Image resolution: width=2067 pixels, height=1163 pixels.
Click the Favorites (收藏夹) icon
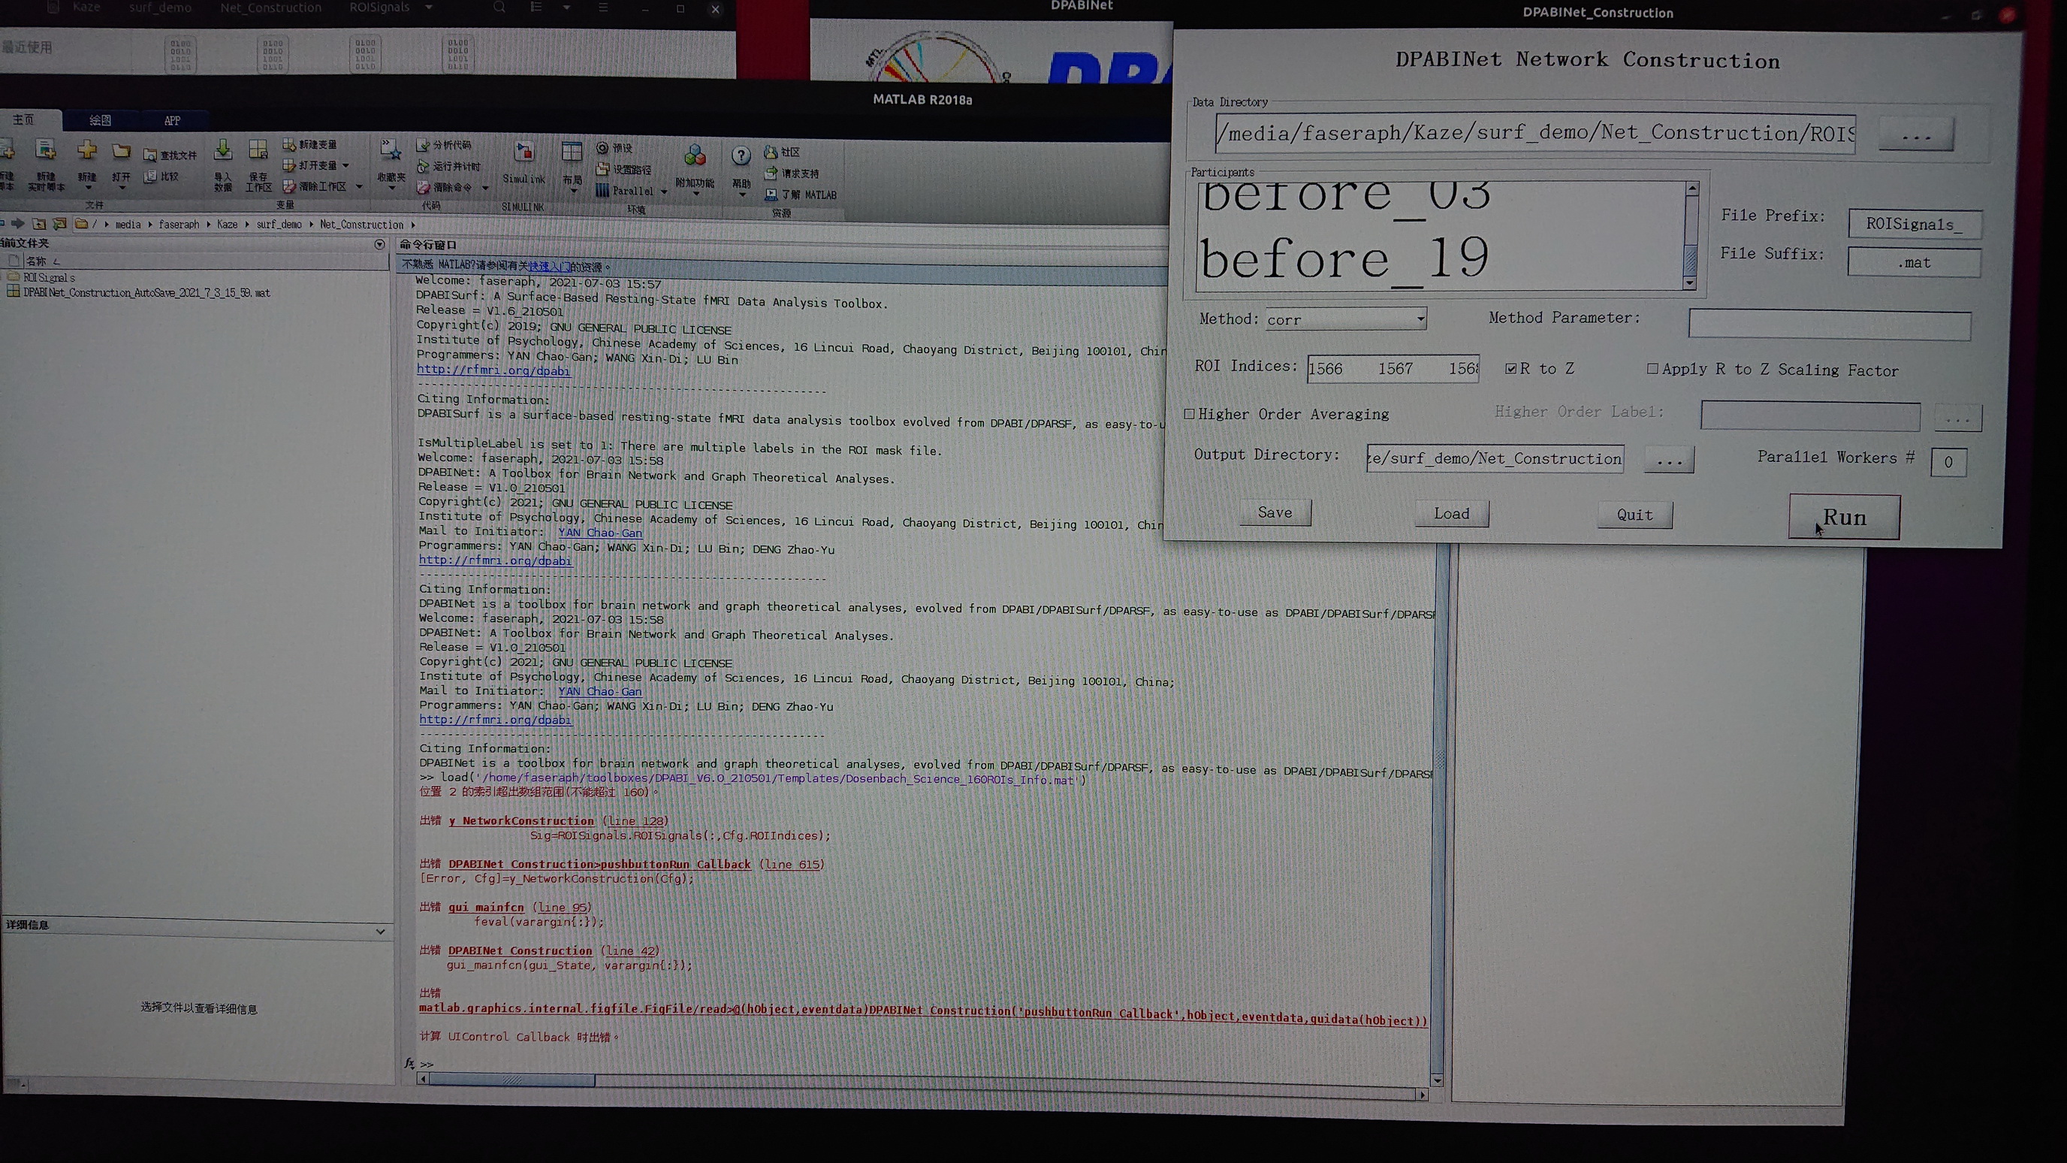391,150
